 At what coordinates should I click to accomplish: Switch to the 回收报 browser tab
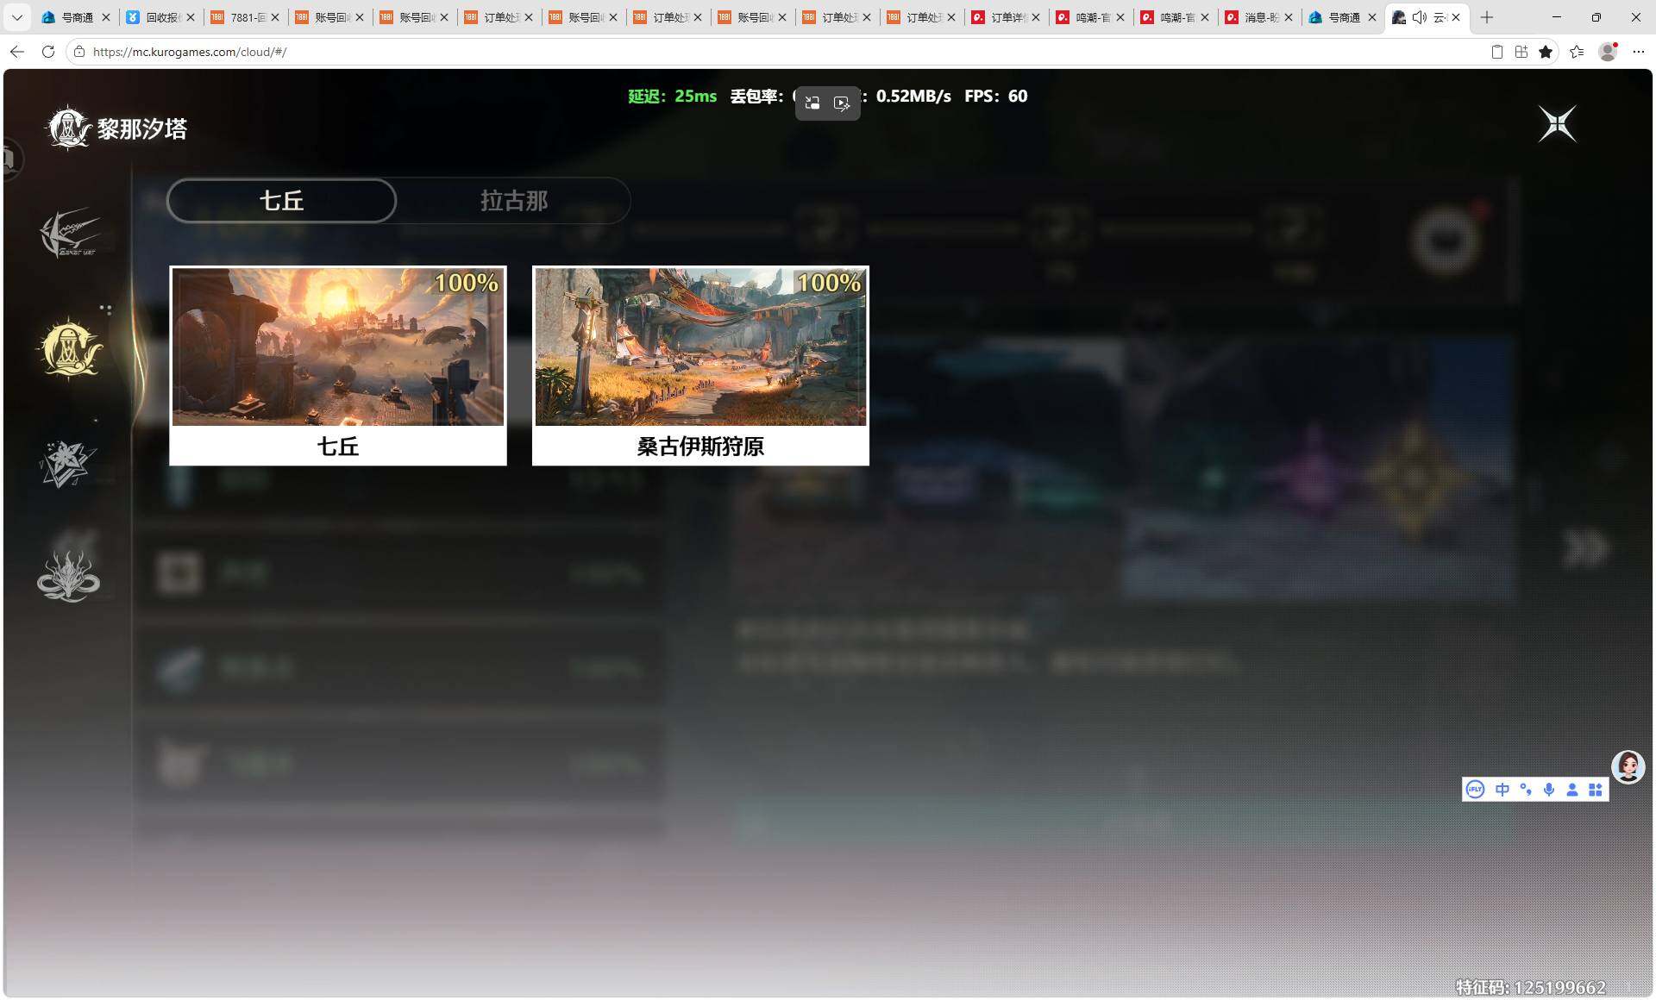(x=160, y=17)
